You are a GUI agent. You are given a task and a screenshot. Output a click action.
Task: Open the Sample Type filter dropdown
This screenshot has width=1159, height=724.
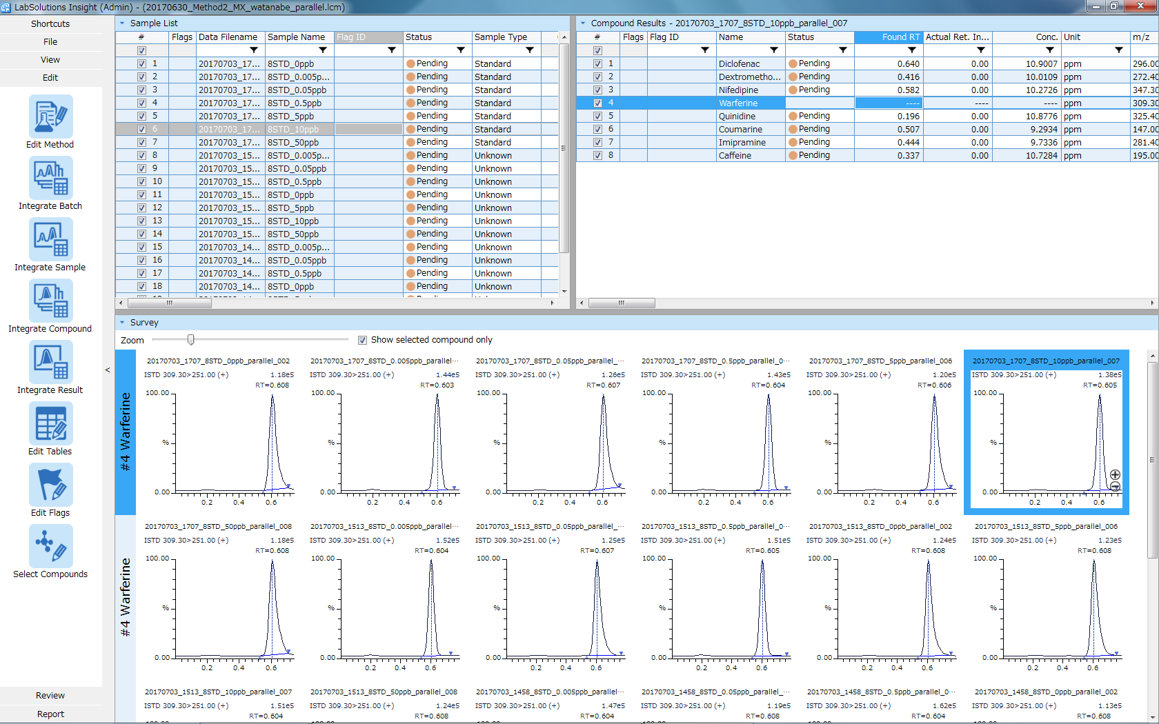pyautogui.click(x=529, y=50)
